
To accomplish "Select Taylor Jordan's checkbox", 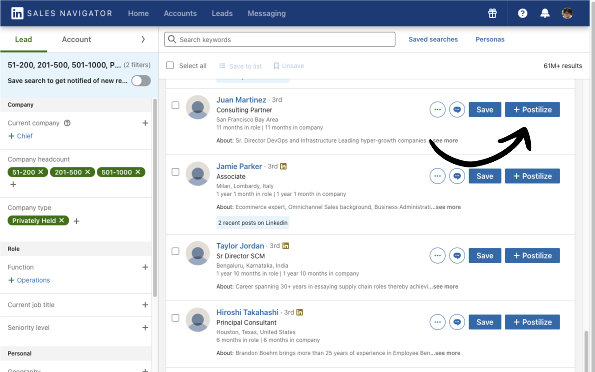I will tap(175, 252).
